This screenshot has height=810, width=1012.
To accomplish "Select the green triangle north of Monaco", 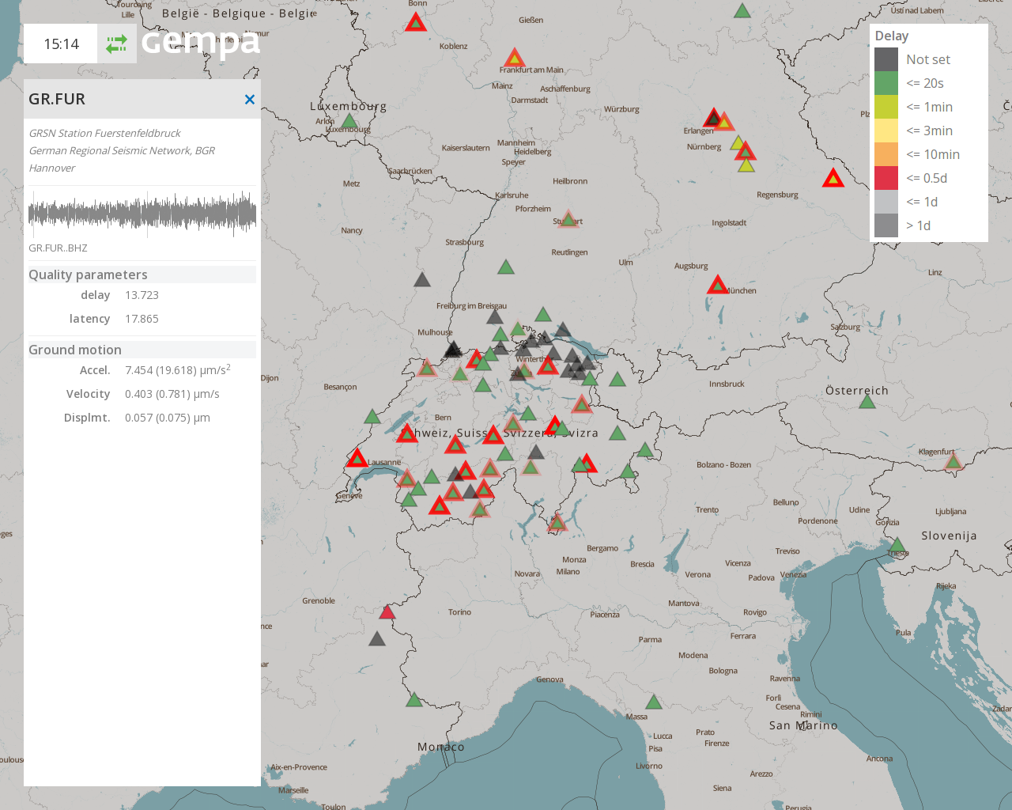I will (414, 699).
